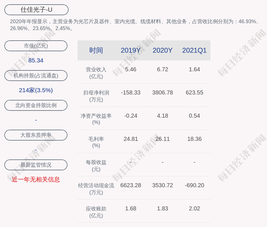
Task: Click ROE value 4.18
Action: (x=162, y=116)
